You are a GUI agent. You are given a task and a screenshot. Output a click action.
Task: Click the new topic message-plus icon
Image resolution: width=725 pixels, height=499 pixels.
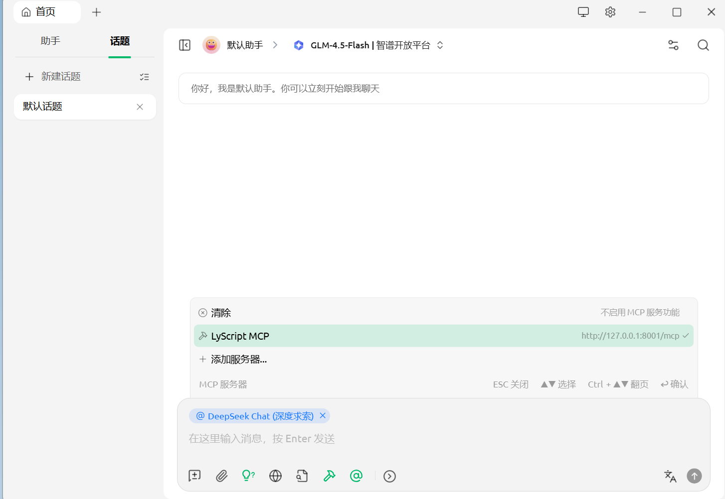pos(194,476)
